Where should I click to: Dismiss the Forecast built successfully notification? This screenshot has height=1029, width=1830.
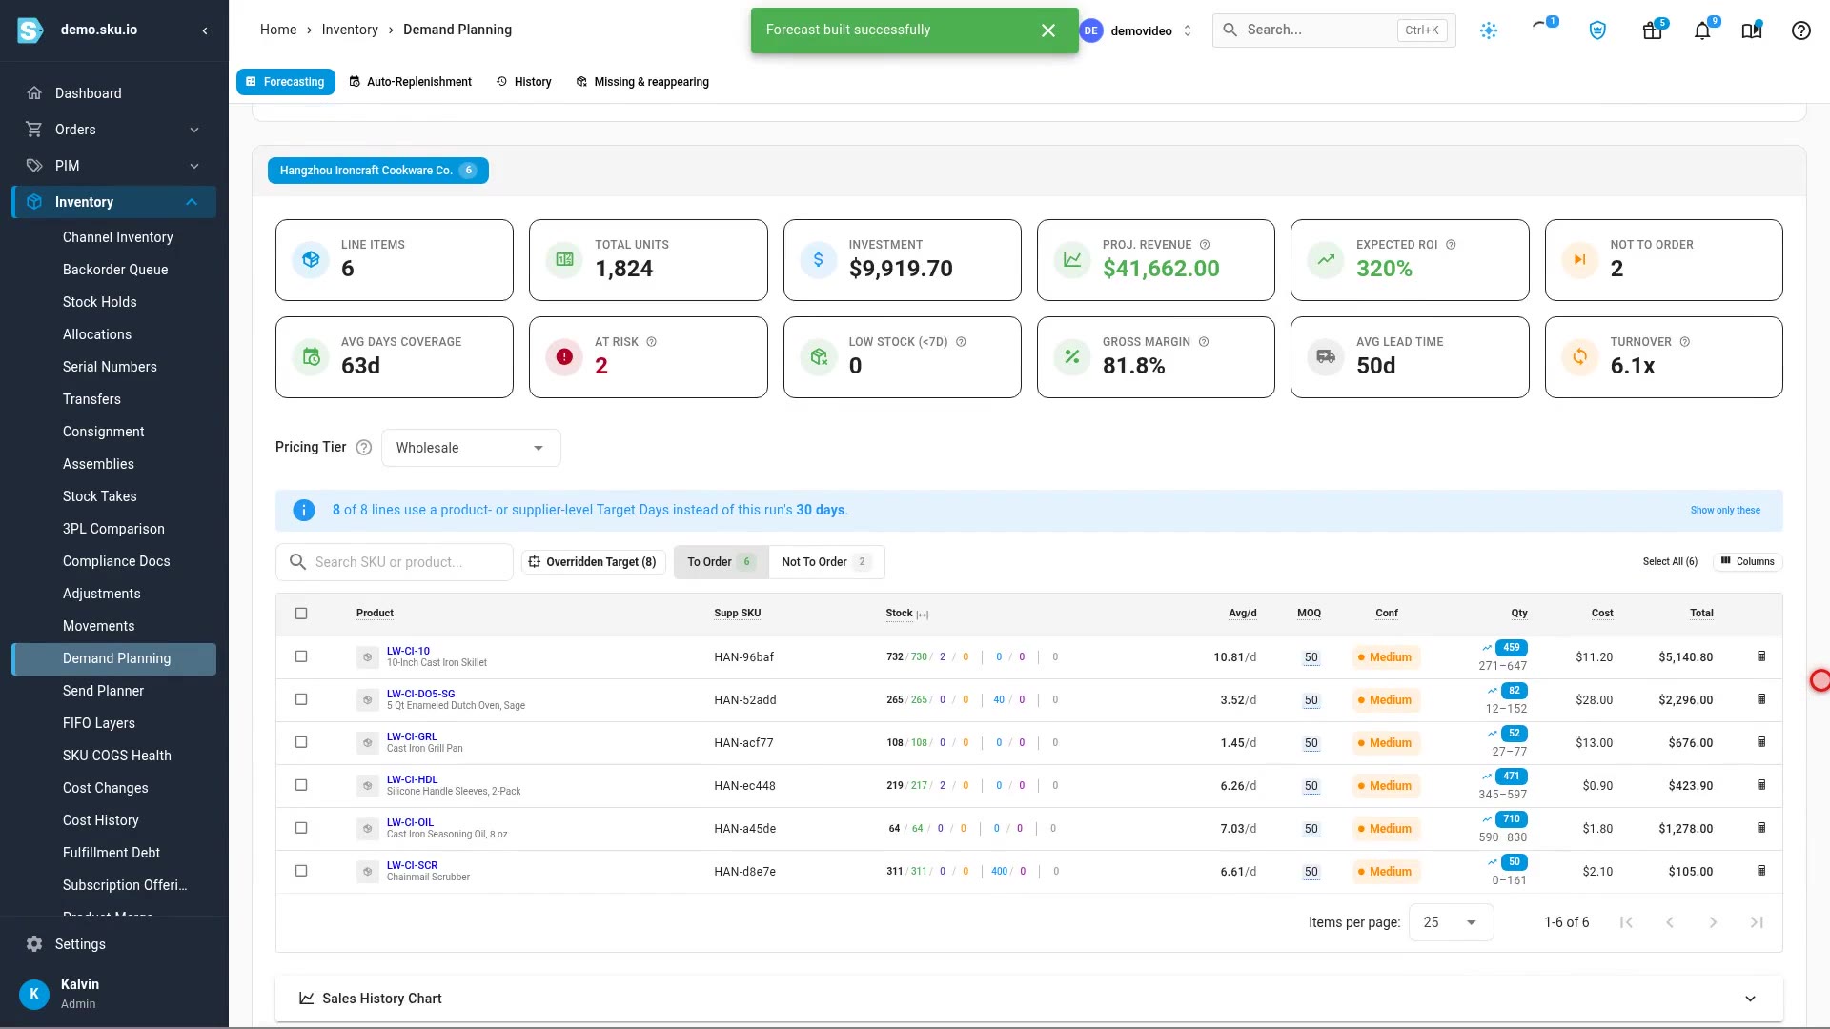point(1048,30)
